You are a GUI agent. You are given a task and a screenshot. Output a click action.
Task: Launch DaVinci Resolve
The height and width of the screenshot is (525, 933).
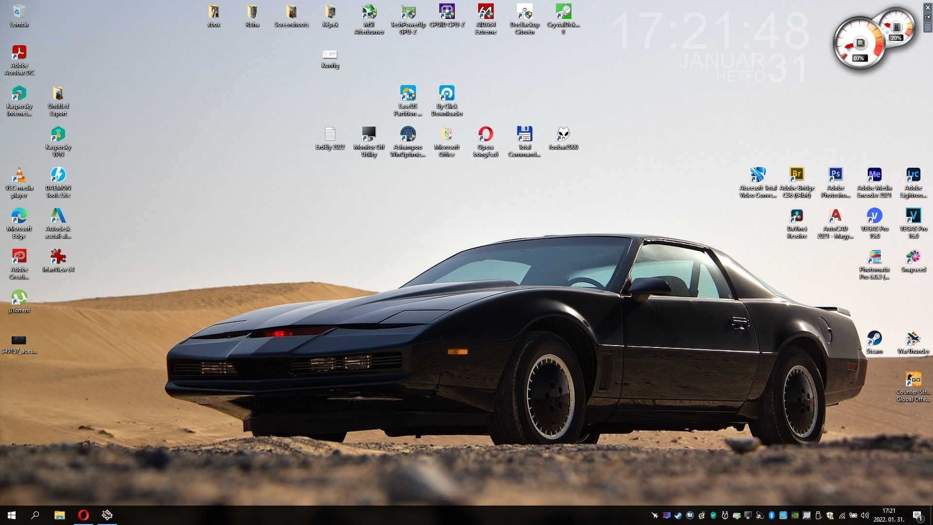796,224
